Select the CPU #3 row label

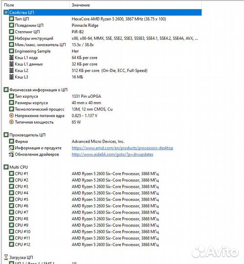pos(22,187)
